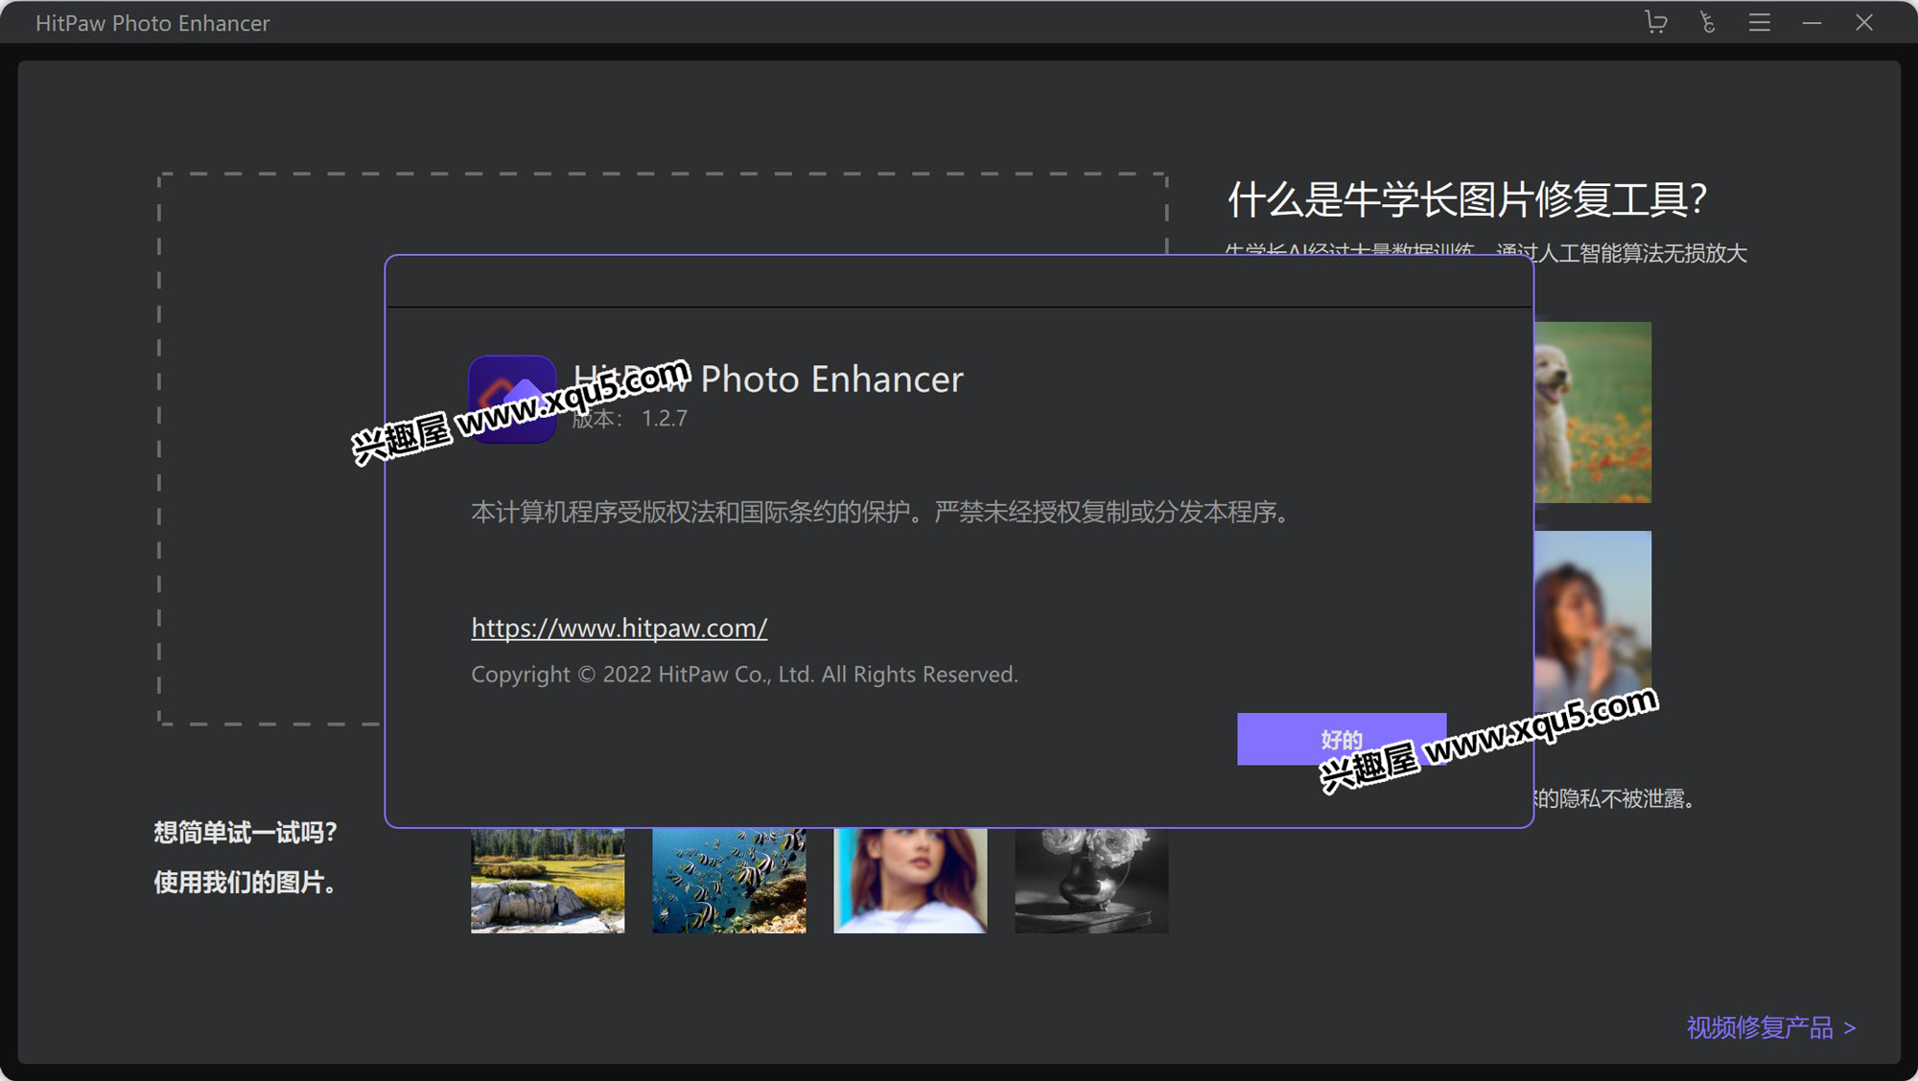The width and height of the screenshot is (1918, 1081).
Task: Open the hamburger menu in title bar
Action: [1759, 22]
